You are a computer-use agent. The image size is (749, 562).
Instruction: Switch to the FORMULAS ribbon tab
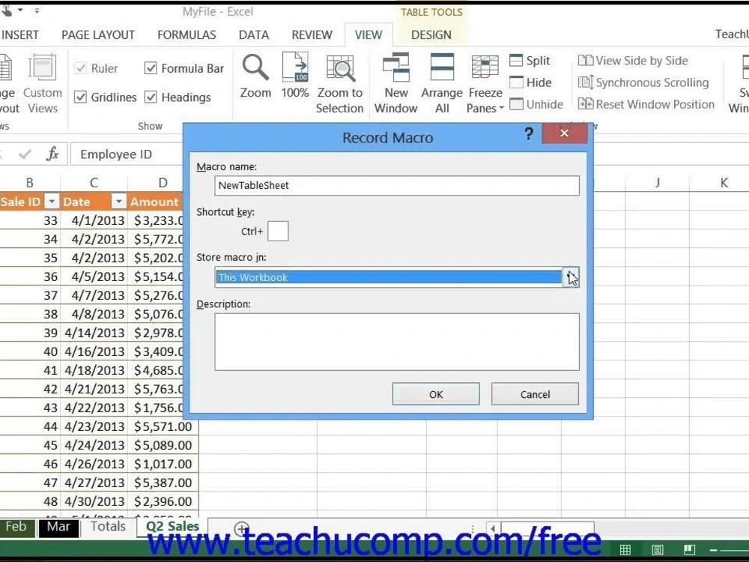pyautogui.click(x=186, y=34)
